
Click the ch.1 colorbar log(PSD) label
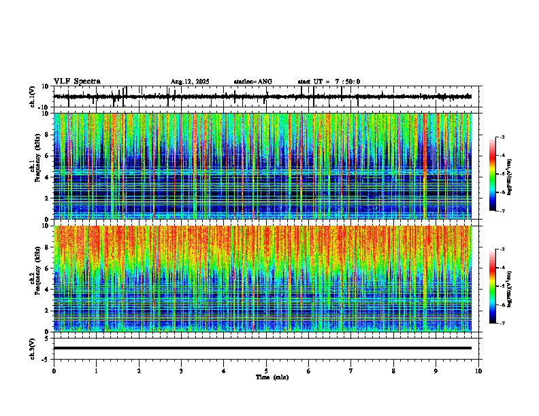[x=510, y=177]
